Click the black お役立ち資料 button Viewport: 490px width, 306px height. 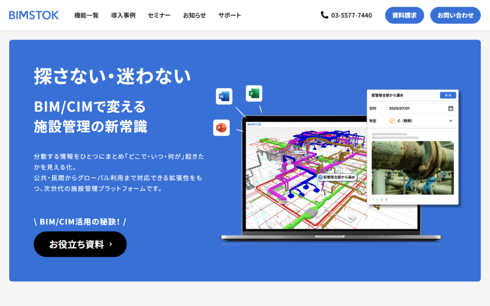coord(80,244)
